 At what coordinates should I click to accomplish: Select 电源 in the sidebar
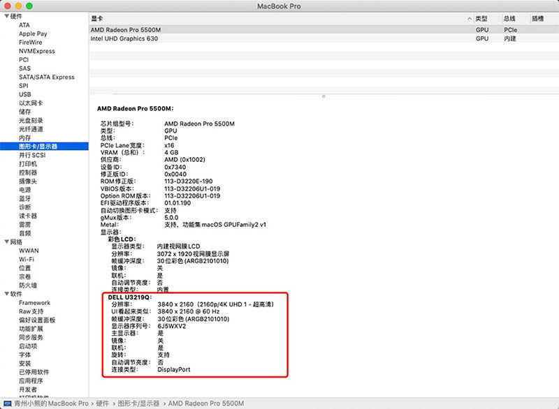tap(24, 190)
